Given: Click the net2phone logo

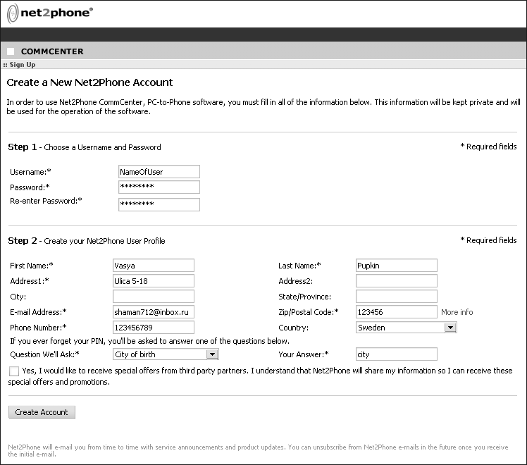Looking at the screenshot, I should 50,13.
